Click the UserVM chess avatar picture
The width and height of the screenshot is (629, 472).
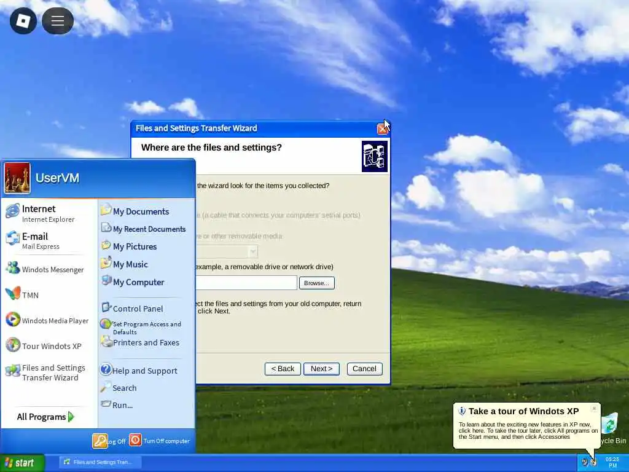click(17, 178)
